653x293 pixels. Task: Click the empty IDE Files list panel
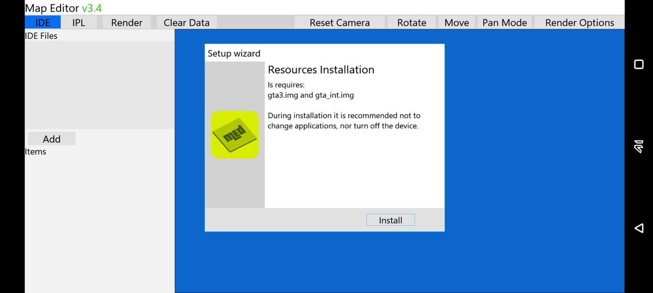point(98,83)
